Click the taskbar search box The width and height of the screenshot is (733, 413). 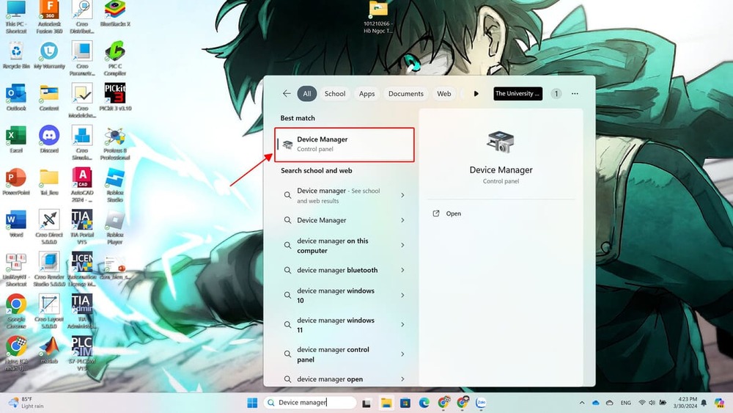click(311, 403)
